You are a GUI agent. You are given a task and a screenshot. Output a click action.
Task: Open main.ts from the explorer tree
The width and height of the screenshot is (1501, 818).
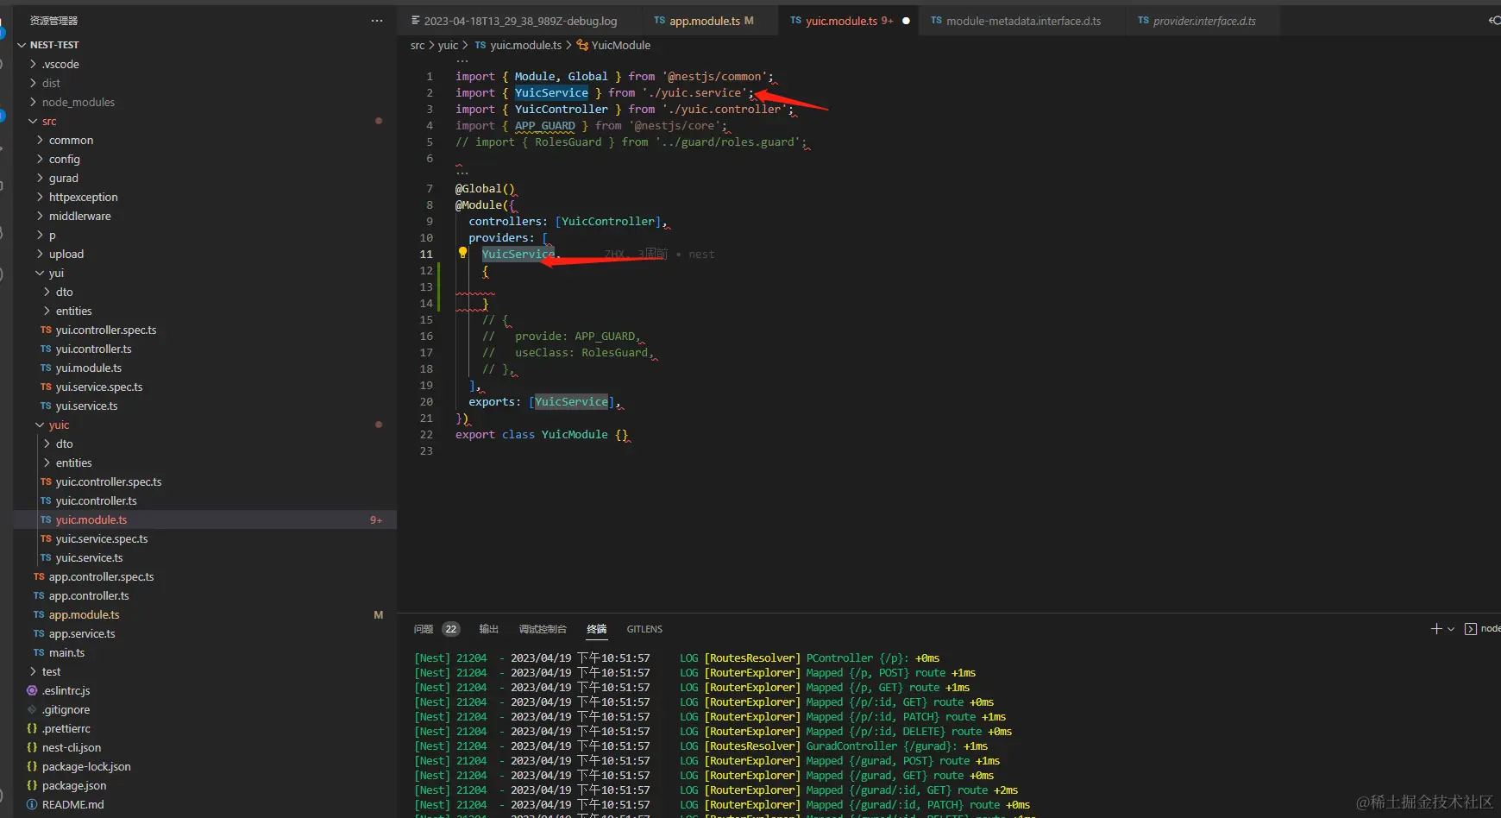66,652
